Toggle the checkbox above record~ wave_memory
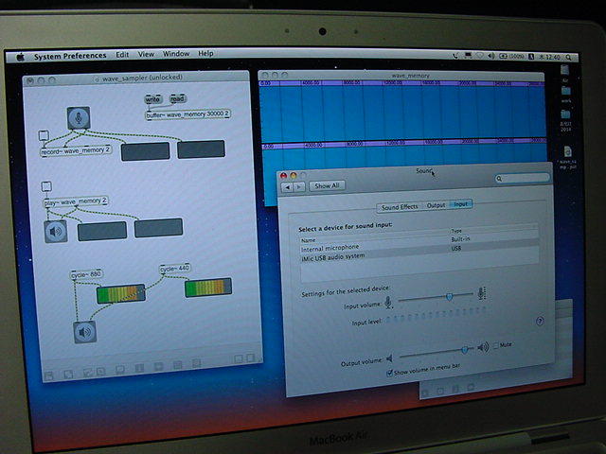 click(x=44, y=136)
